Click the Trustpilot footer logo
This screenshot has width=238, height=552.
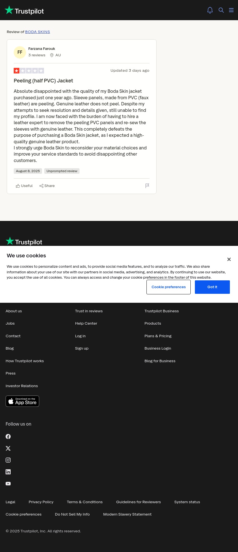coord(24,241)
